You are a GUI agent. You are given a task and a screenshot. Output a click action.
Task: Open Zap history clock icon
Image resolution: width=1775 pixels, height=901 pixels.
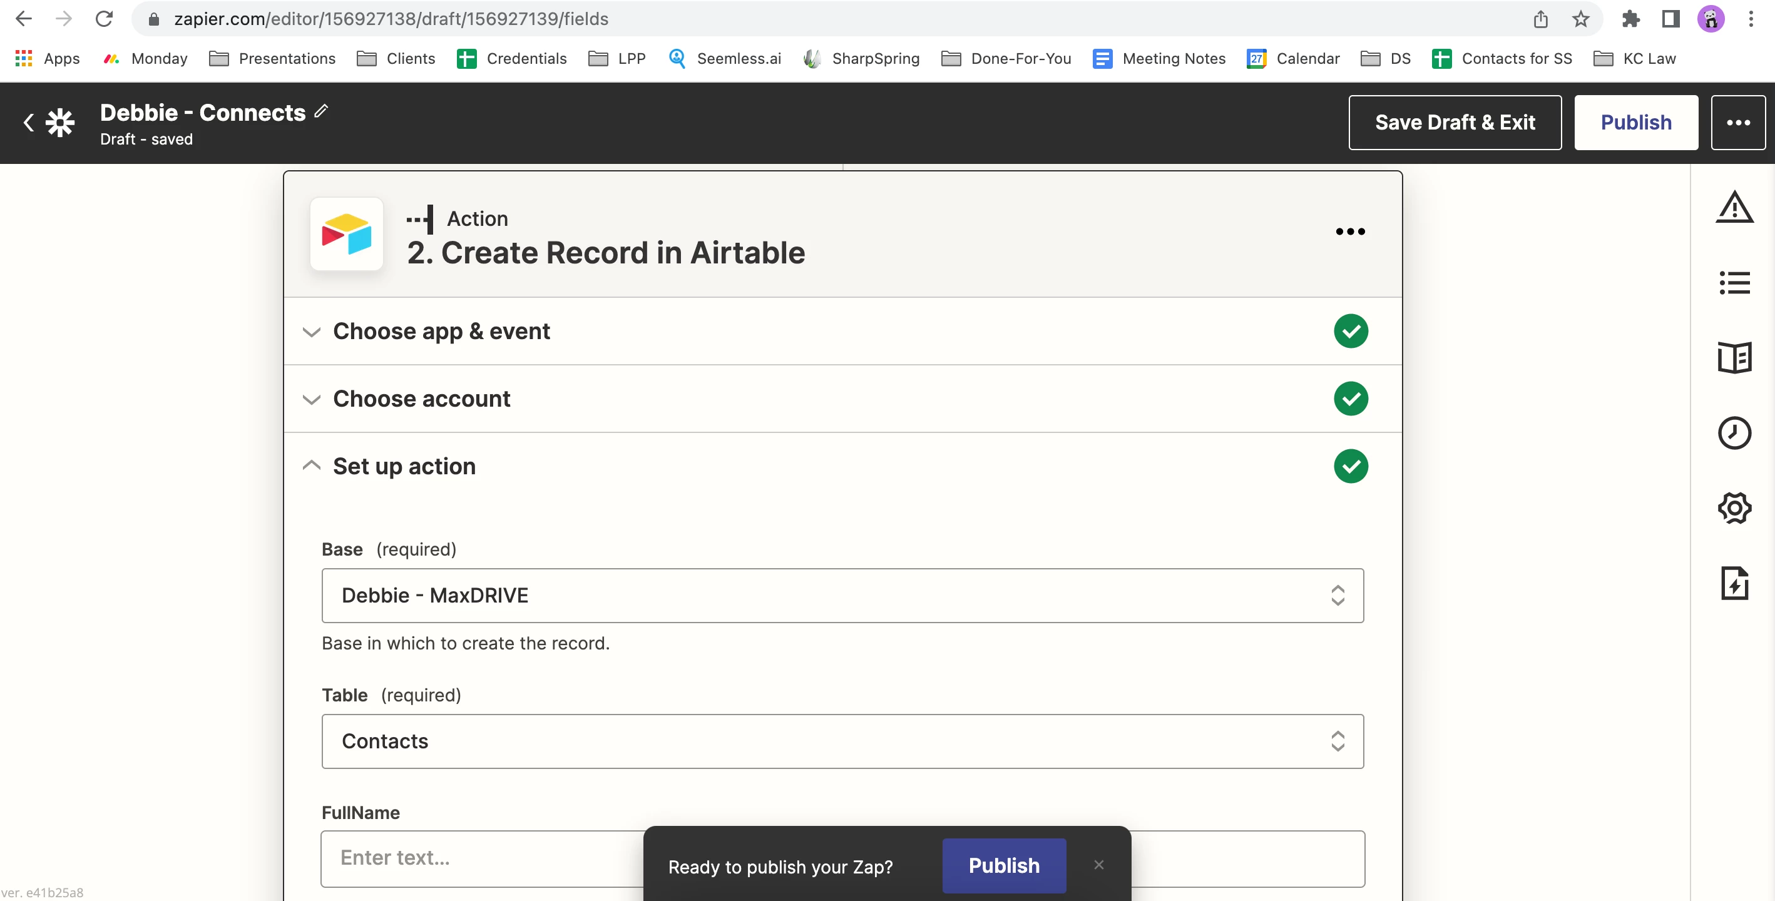[x=1734, y=433]
